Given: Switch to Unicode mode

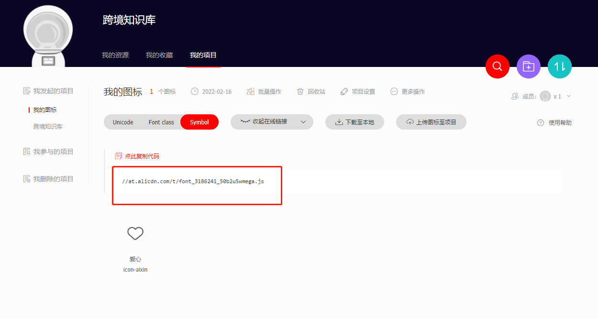Looking at the screenshot, I should coord(123,122).
